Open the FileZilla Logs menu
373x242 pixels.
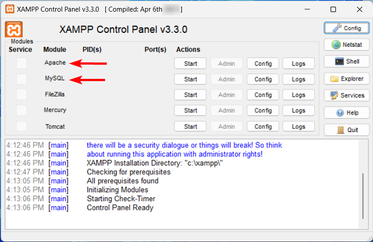click(298, 95)
